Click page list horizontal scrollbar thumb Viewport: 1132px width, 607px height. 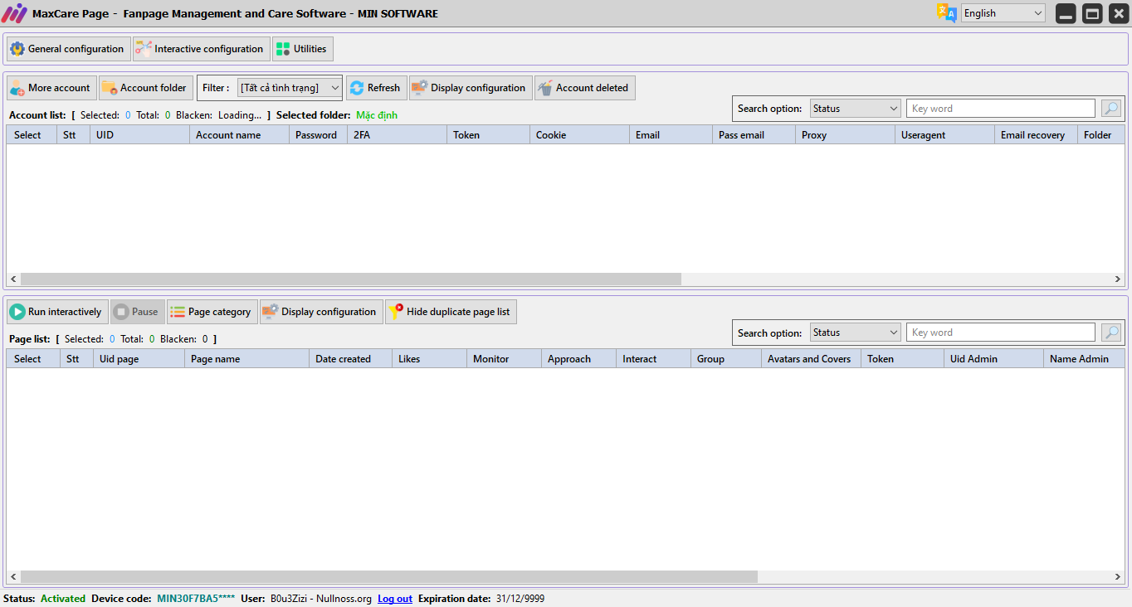(x=389, y=576)
